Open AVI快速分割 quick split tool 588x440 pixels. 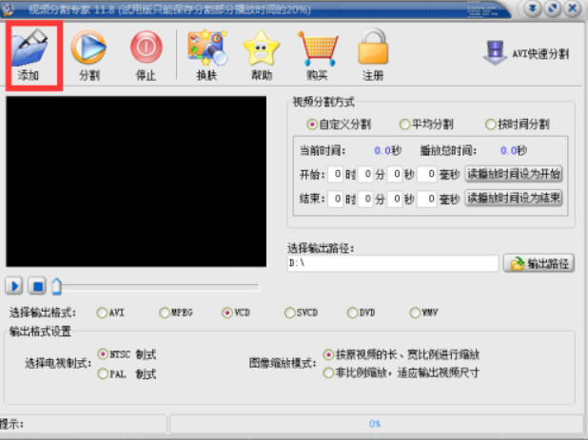pyautogui.click(x=526, y=53)
